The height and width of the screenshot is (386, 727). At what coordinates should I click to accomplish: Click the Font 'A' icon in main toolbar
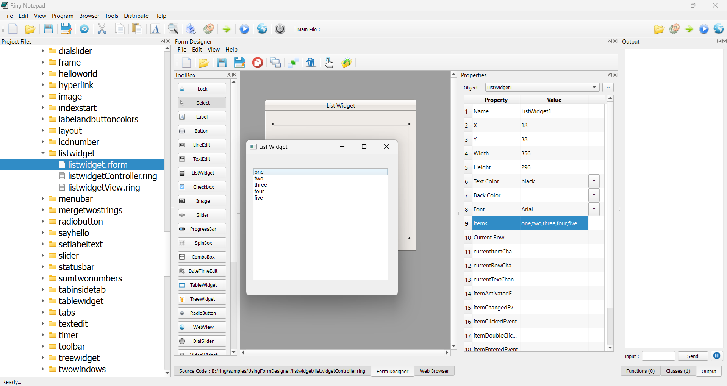pyautogui.click(x=155, y=29)
